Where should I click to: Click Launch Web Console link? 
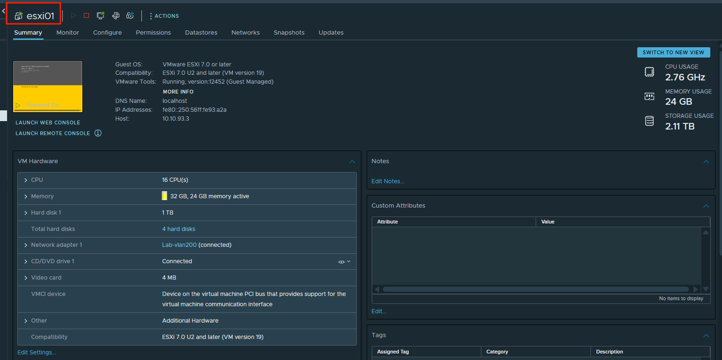[x=48, y=122]
